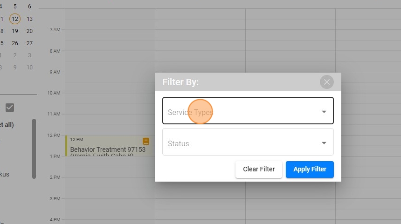Jump to date 27 in mini calendar
The image size is (401, 224).
pos(29,43)
